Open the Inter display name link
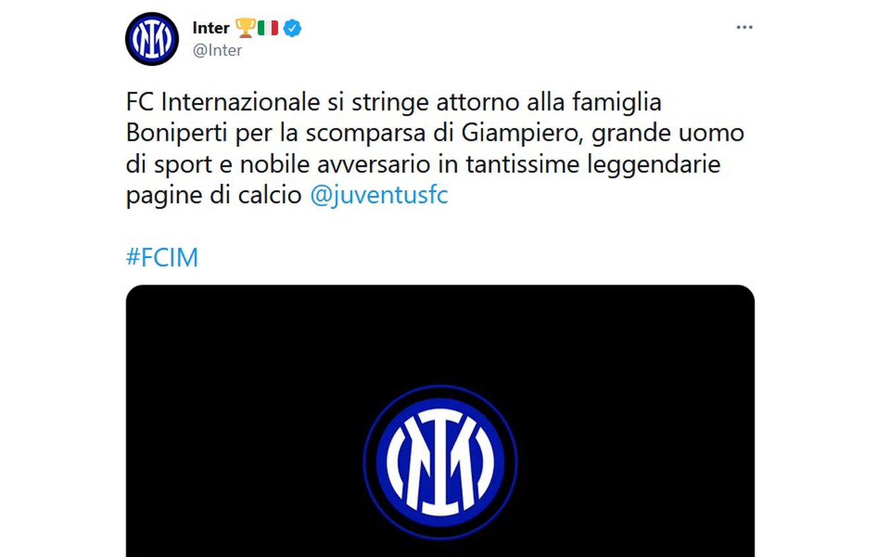The height and width of the screenshot is (557, 890). [211, 28]
